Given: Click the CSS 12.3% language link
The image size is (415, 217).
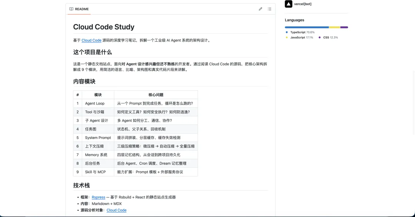Looking at the screenshot, I should (x=328, y=38).
